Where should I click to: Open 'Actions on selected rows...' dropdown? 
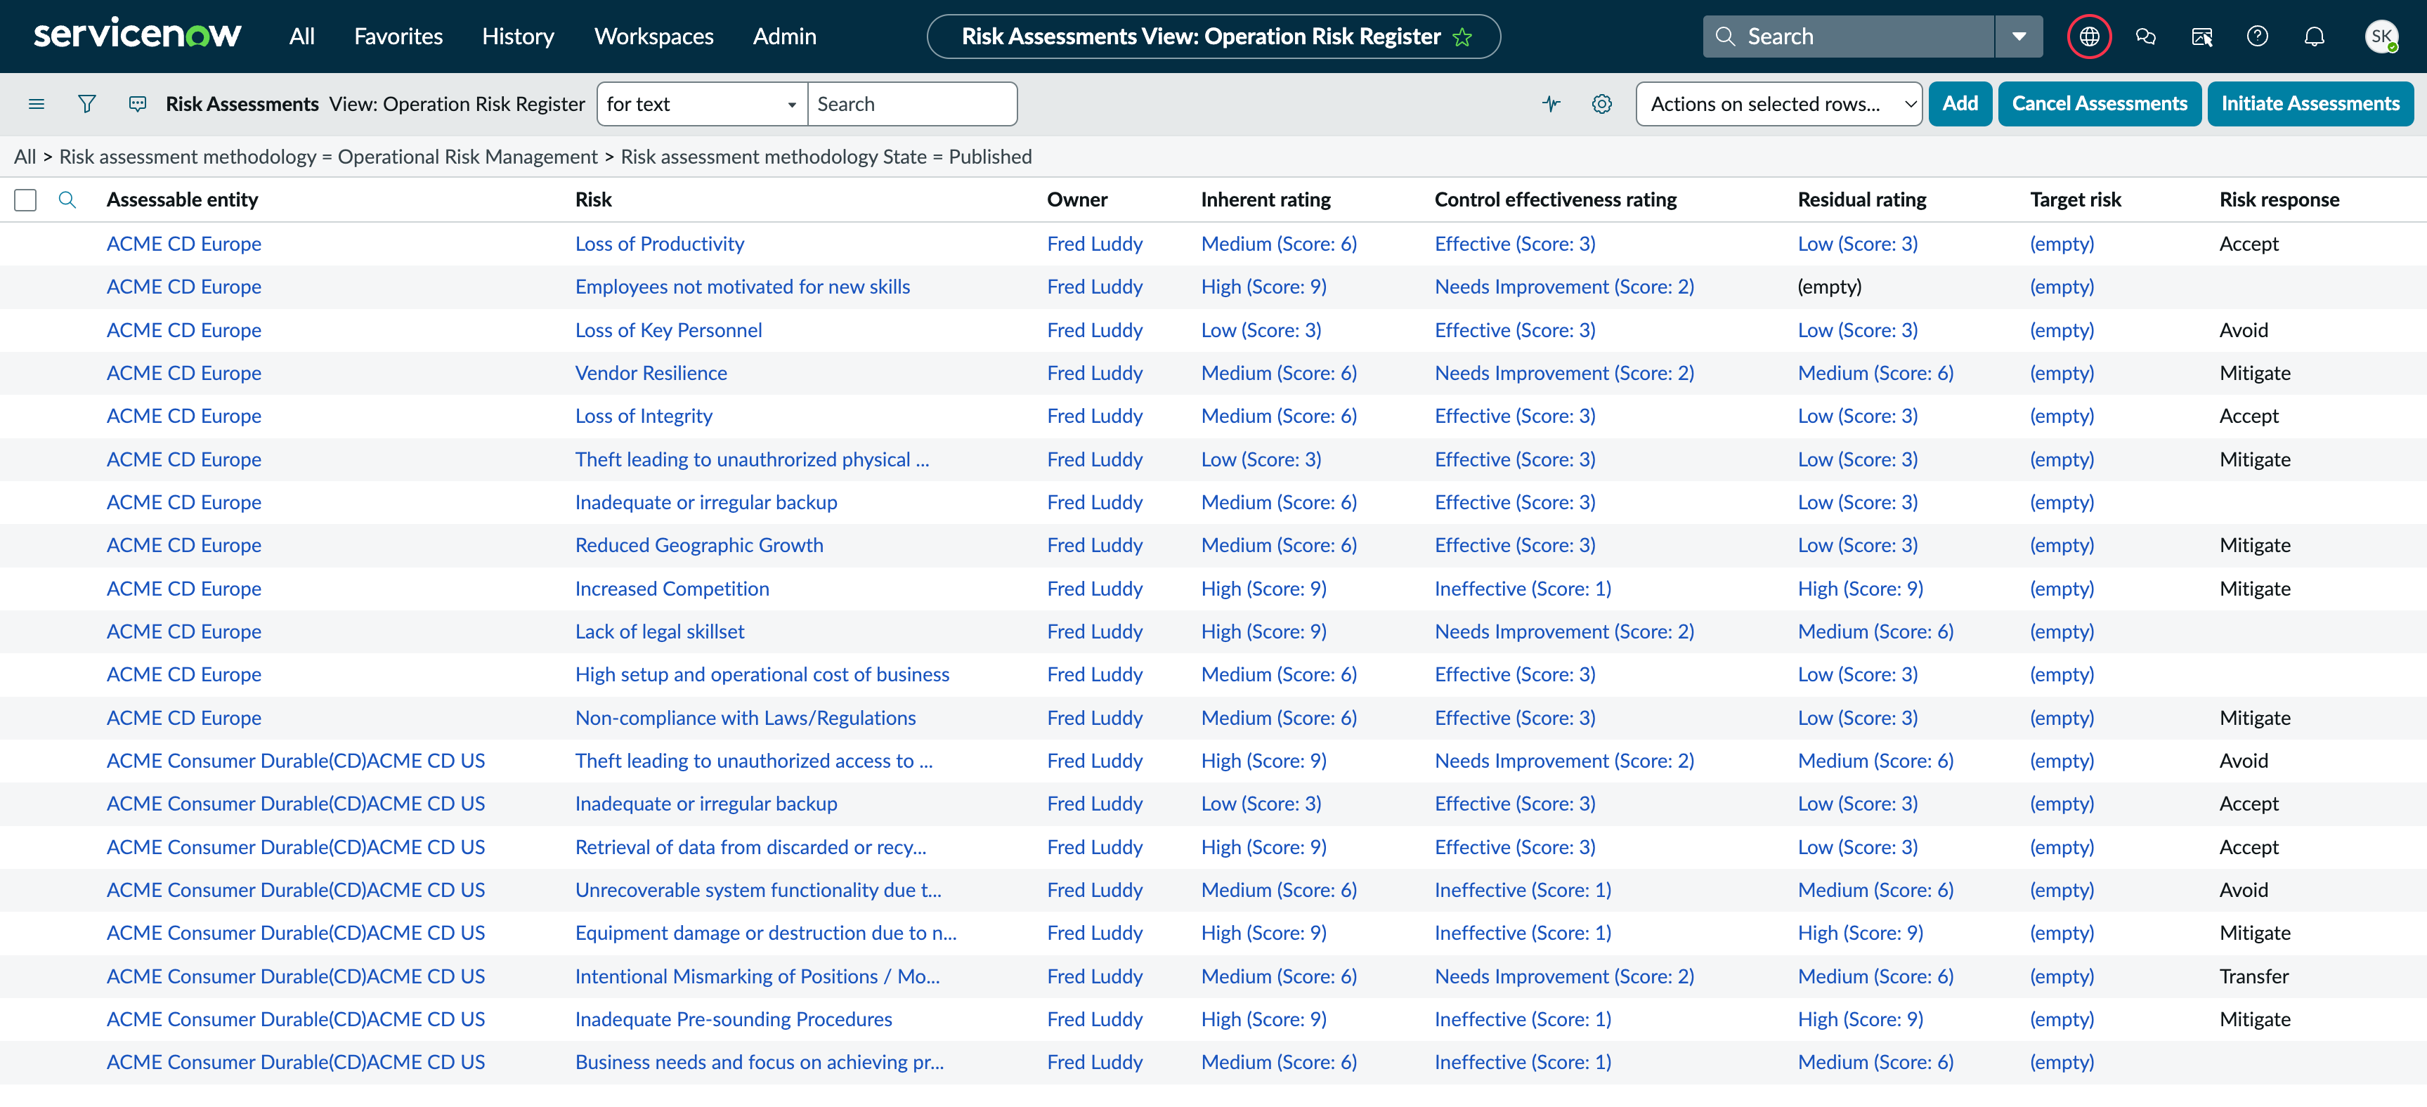pos(1778,104)
